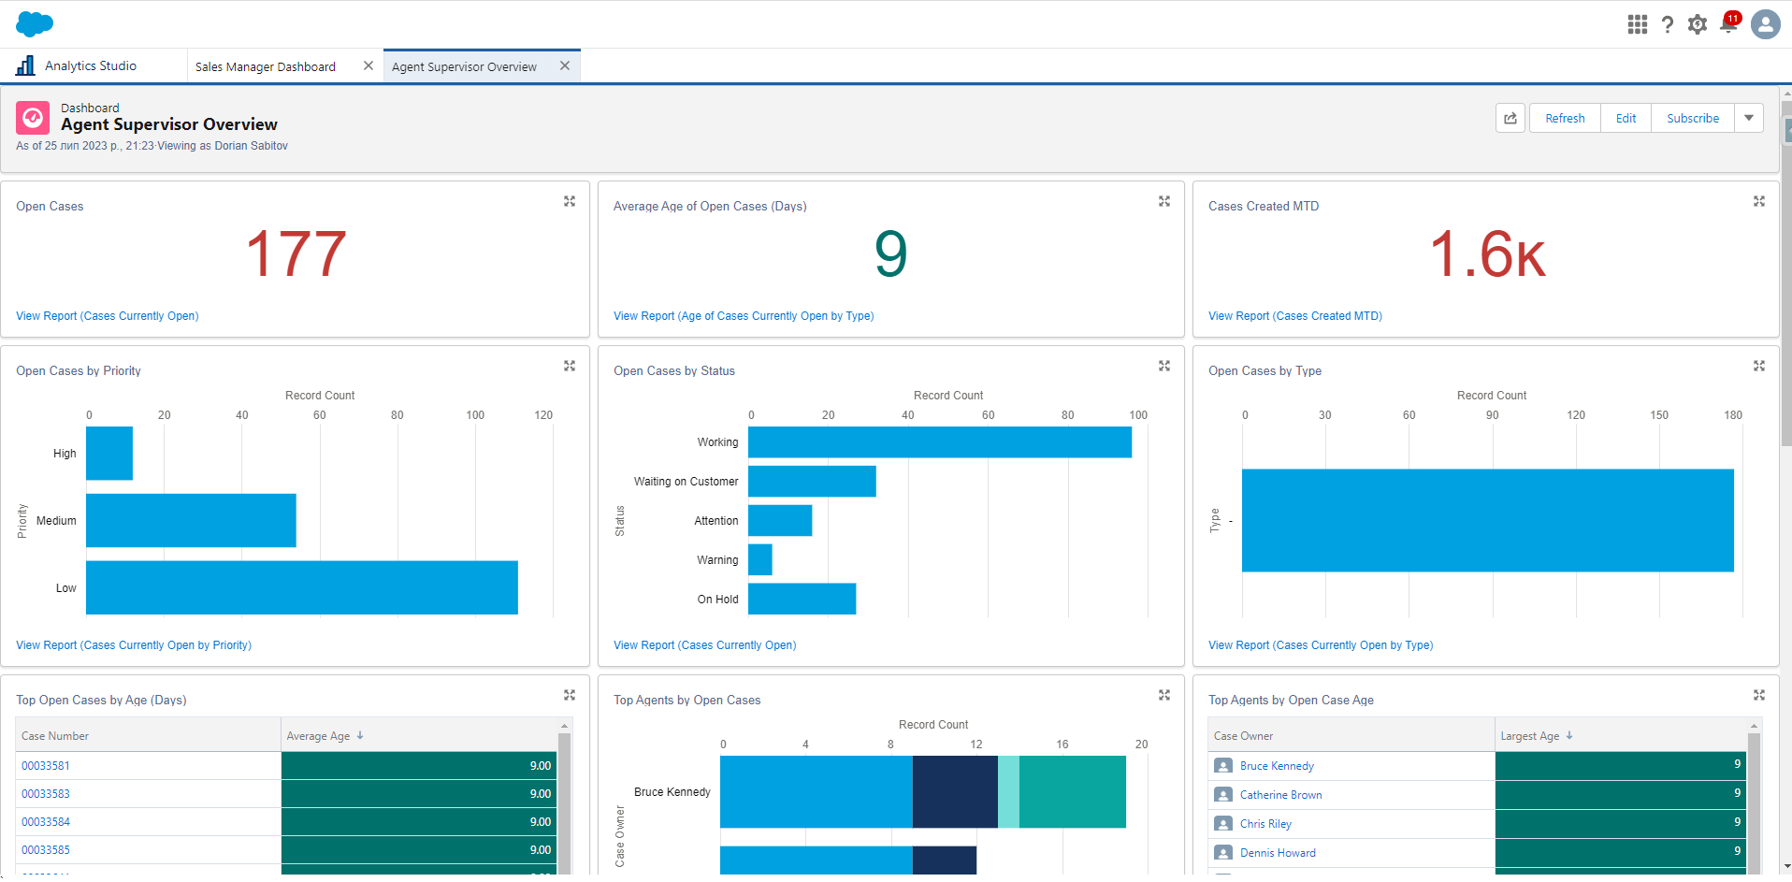1792x882 pixels.
Task: Open the user profile avatar
Action: click(x=1765, y=24)
